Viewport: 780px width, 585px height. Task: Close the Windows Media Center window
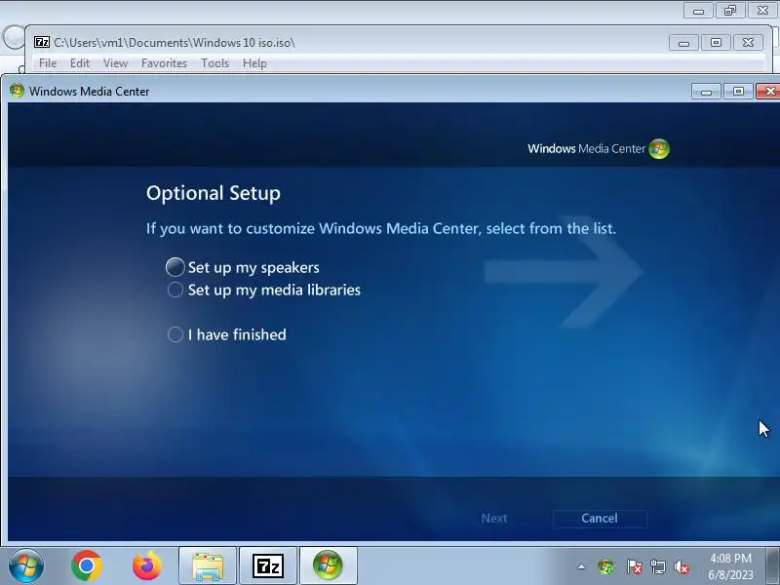[x=769, y=92]
